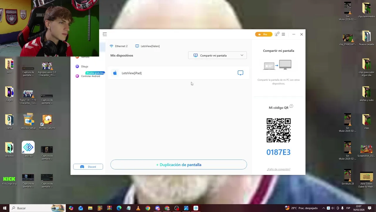Click the connection code 0187E3

click(x=278, y=152)
